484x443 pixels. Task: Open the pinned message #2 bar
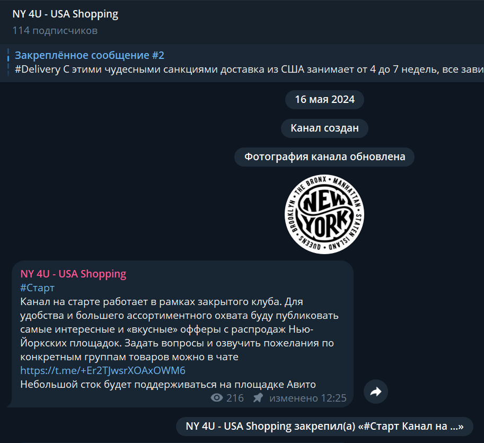point(242,63)
